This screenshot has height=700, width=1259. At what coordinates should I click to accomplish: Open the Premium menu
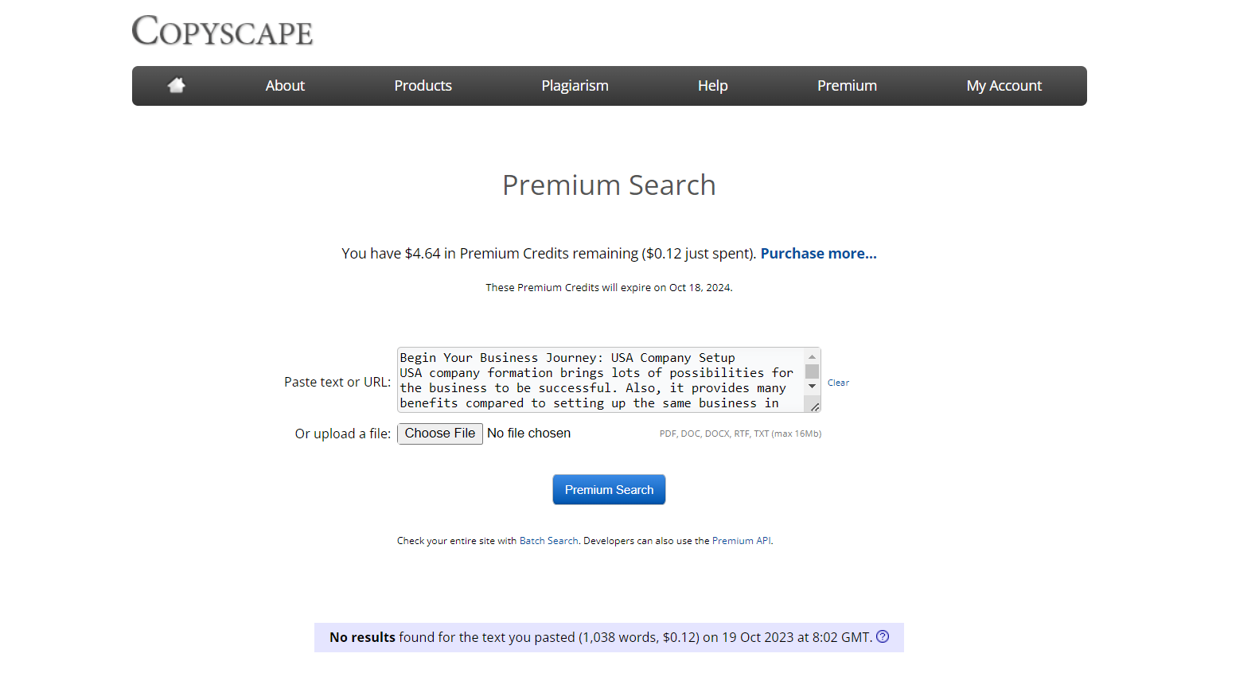[x=847, y=86]
